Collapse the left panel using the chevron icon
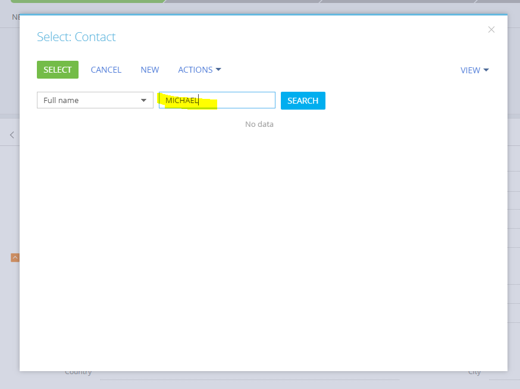 coord(11,134)
